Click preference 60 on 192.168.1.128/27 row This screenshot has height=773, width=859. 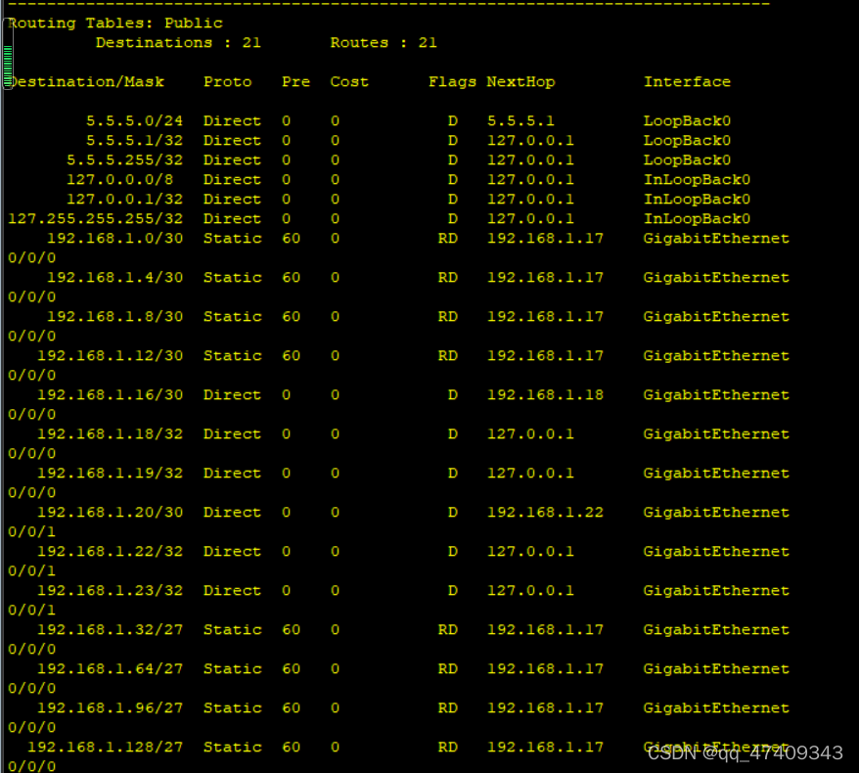pos(291,748)
